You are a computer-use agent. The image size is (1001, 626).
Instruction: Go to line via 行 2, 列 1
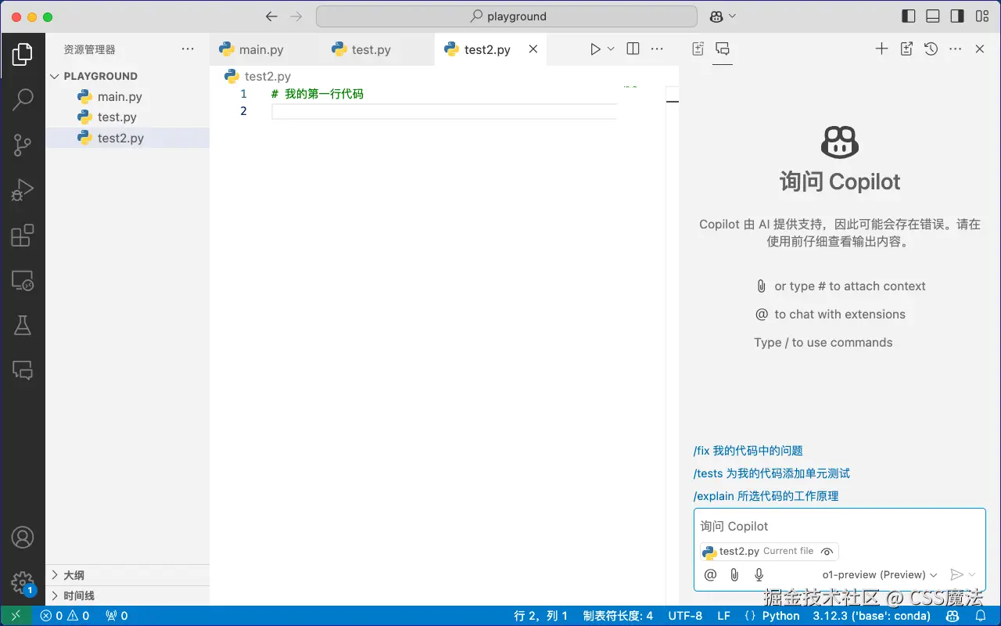point(540,616)
